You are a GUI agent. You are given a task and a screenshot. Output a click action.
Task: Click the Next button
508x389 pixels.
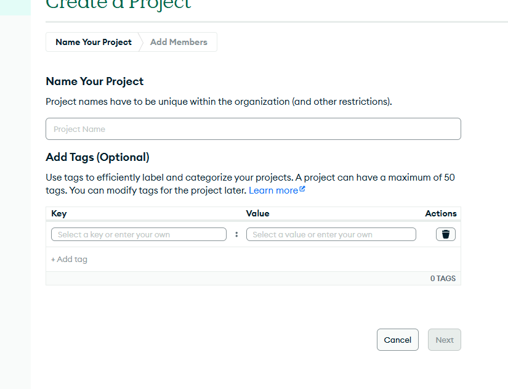[x=444, y=340]
